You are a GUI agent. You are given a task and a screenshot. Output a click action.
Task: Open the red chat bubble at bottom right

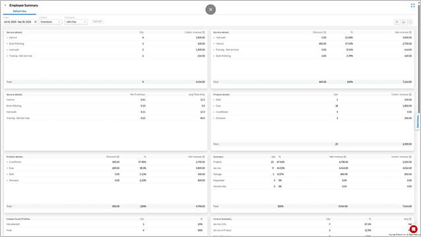[414, 229]
